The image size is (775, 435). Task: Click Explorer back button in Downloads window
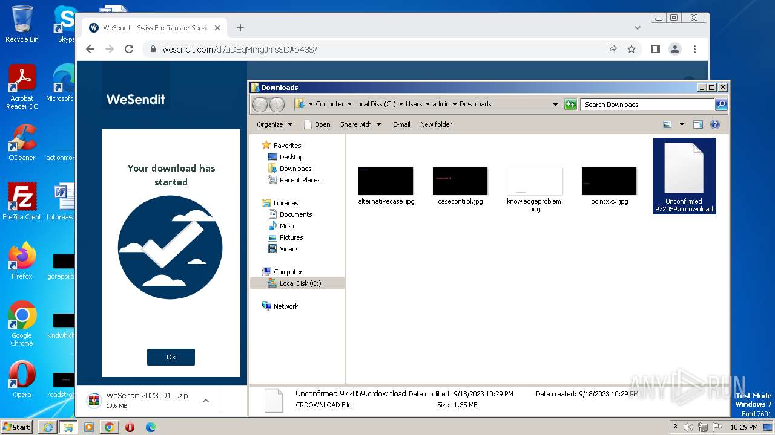[260, 105]
